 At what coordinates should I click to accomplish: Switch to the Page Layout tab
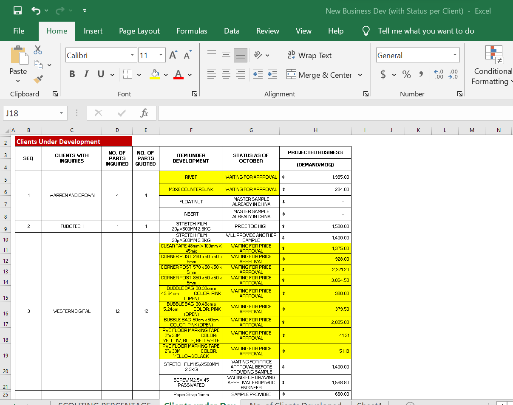(139, 31)
